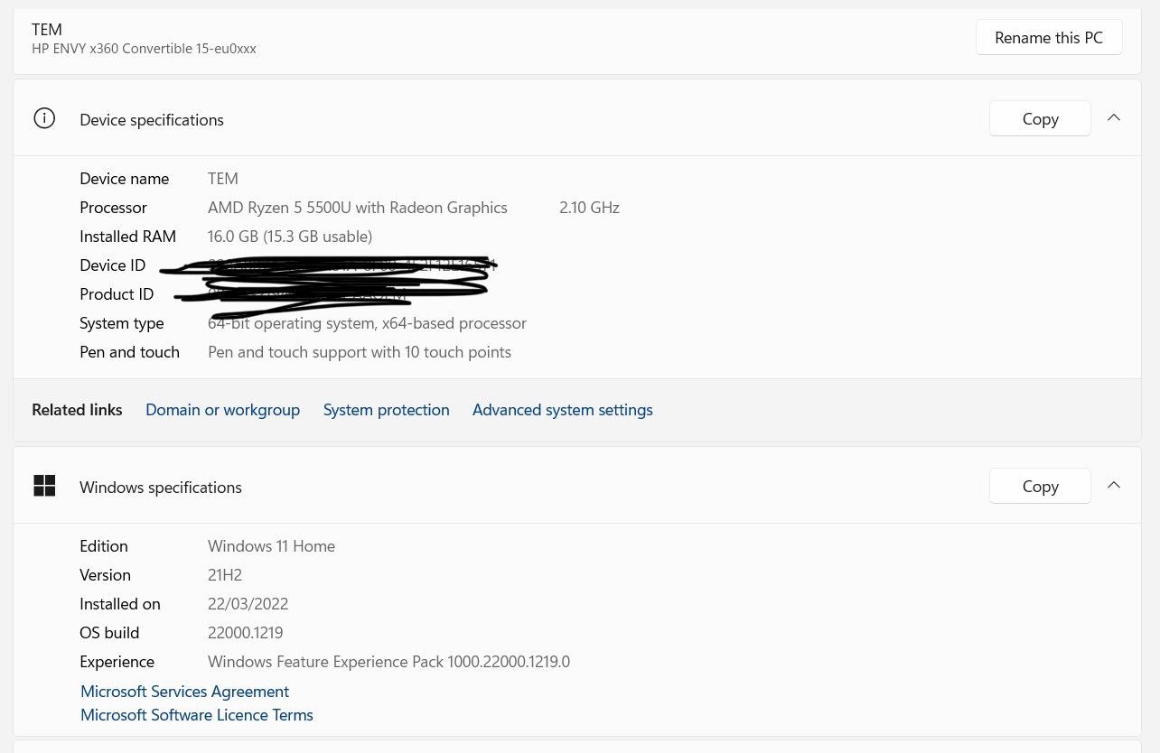Click the Device specifications info icon
This screenshot has height=753, width=1160.
click(44, 118)
